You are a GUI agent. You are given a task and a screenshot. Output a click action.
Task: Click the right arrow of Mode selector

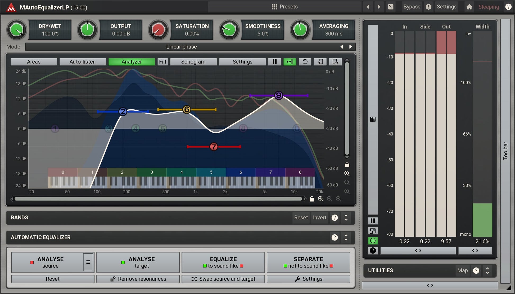(x=350, y=47)
